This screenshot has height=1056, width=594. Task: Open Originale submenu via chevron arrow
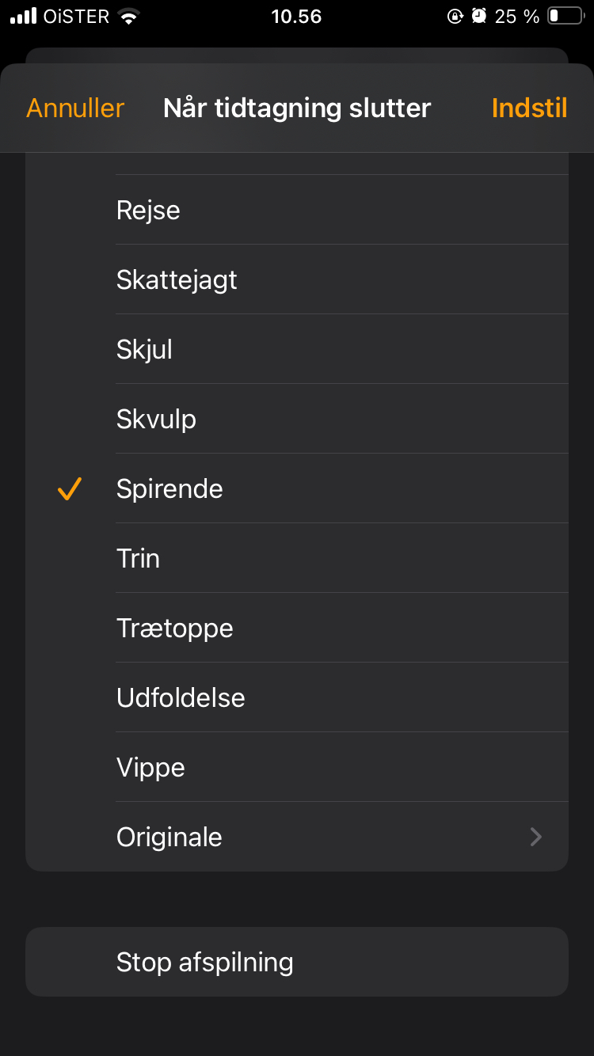[536, 837]
